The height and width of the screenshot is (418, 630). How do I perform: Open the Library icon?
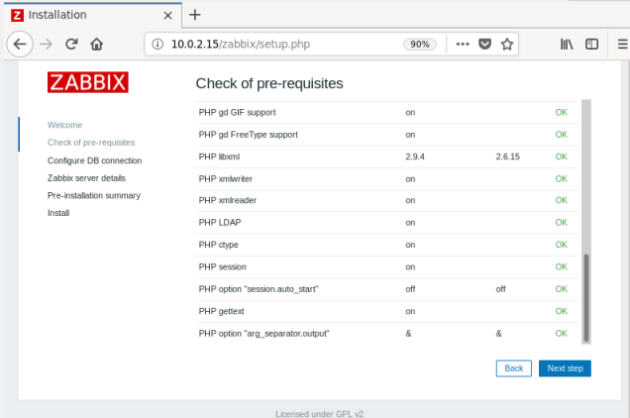(x=567, y=44)
